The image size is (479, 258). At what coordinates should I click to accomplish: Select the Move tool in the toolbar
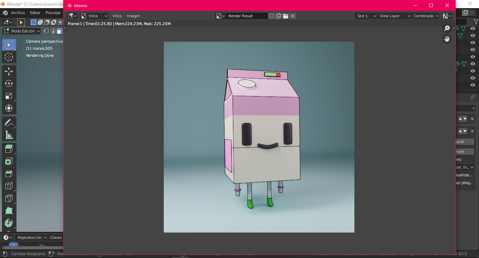pyautogui.click(x=9, y=71)
